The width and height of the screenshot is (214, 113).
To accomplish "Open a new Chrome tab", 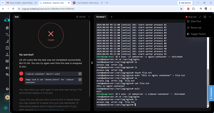I will tap(107, 3).
